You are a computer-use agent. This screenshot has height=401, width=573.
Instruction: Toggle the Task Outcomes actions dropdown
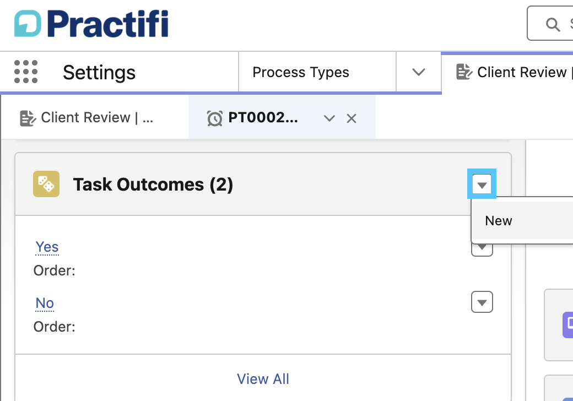point(482,184)
